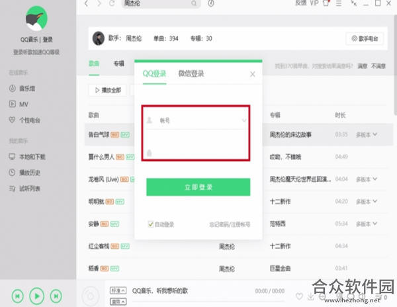Click album 巨星金曲
Screen dimensions: 397x307
click(x=280, y=269)
